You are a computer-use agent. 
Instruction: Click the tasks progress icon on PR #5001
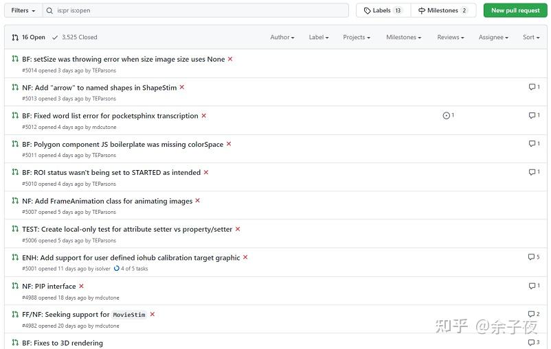click(x=117, y=269)
